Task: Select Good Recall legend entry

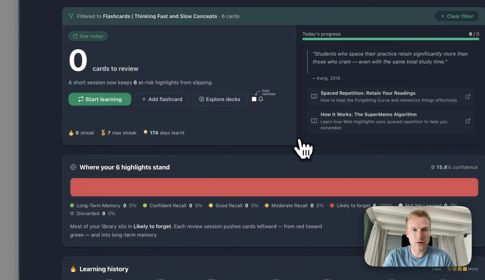Action: [x=233, y=205]
